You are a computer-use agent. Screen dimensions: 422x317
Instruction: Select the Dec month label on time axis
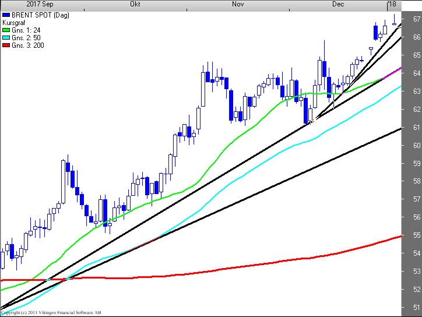tap(337, 4)
